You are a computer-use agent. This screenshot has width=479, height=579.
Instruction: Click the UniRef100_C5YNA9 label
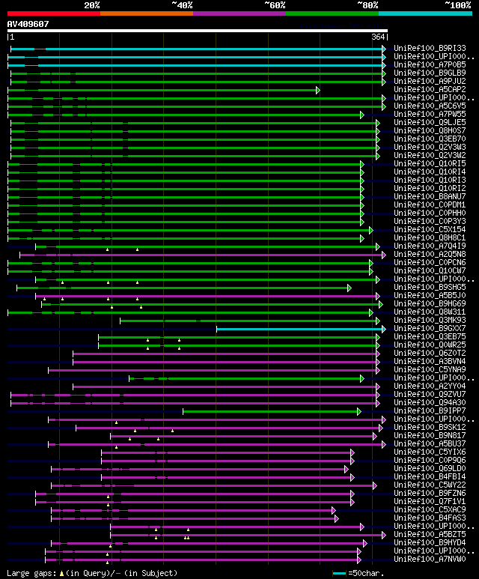(430, 370)
